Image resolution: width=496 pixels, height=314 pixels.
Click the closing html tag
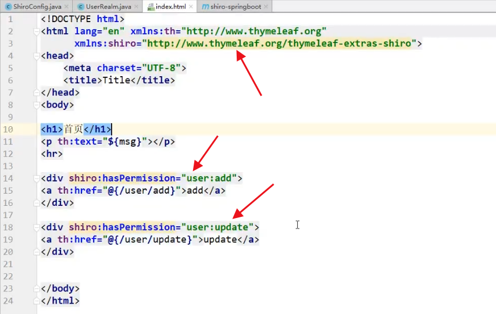(60, 301)
